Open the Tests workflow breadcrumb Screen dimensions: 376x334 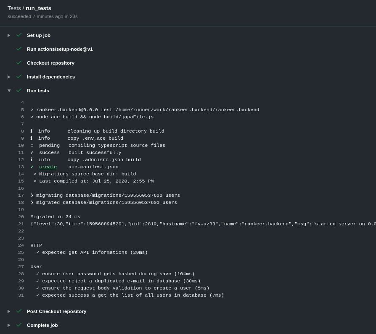(14, 8)
